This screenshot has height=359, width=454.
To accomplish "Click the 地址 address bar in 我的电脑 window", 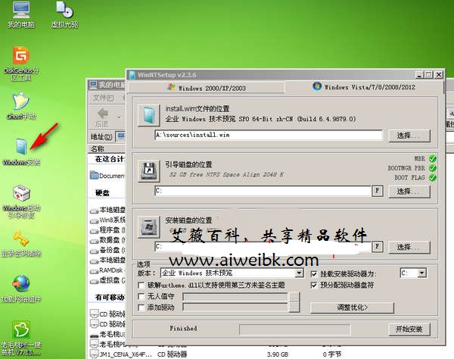I will pyautogui.click(x=120, y=136).
